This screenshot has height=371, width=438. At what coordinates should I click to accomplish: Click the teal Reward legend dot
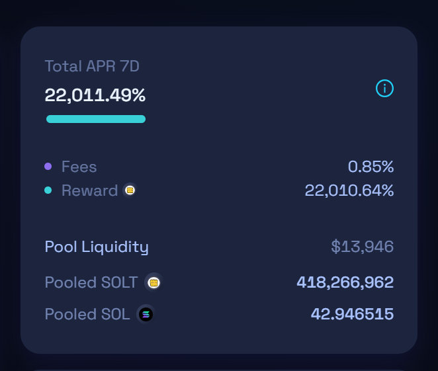click(48, 190)
